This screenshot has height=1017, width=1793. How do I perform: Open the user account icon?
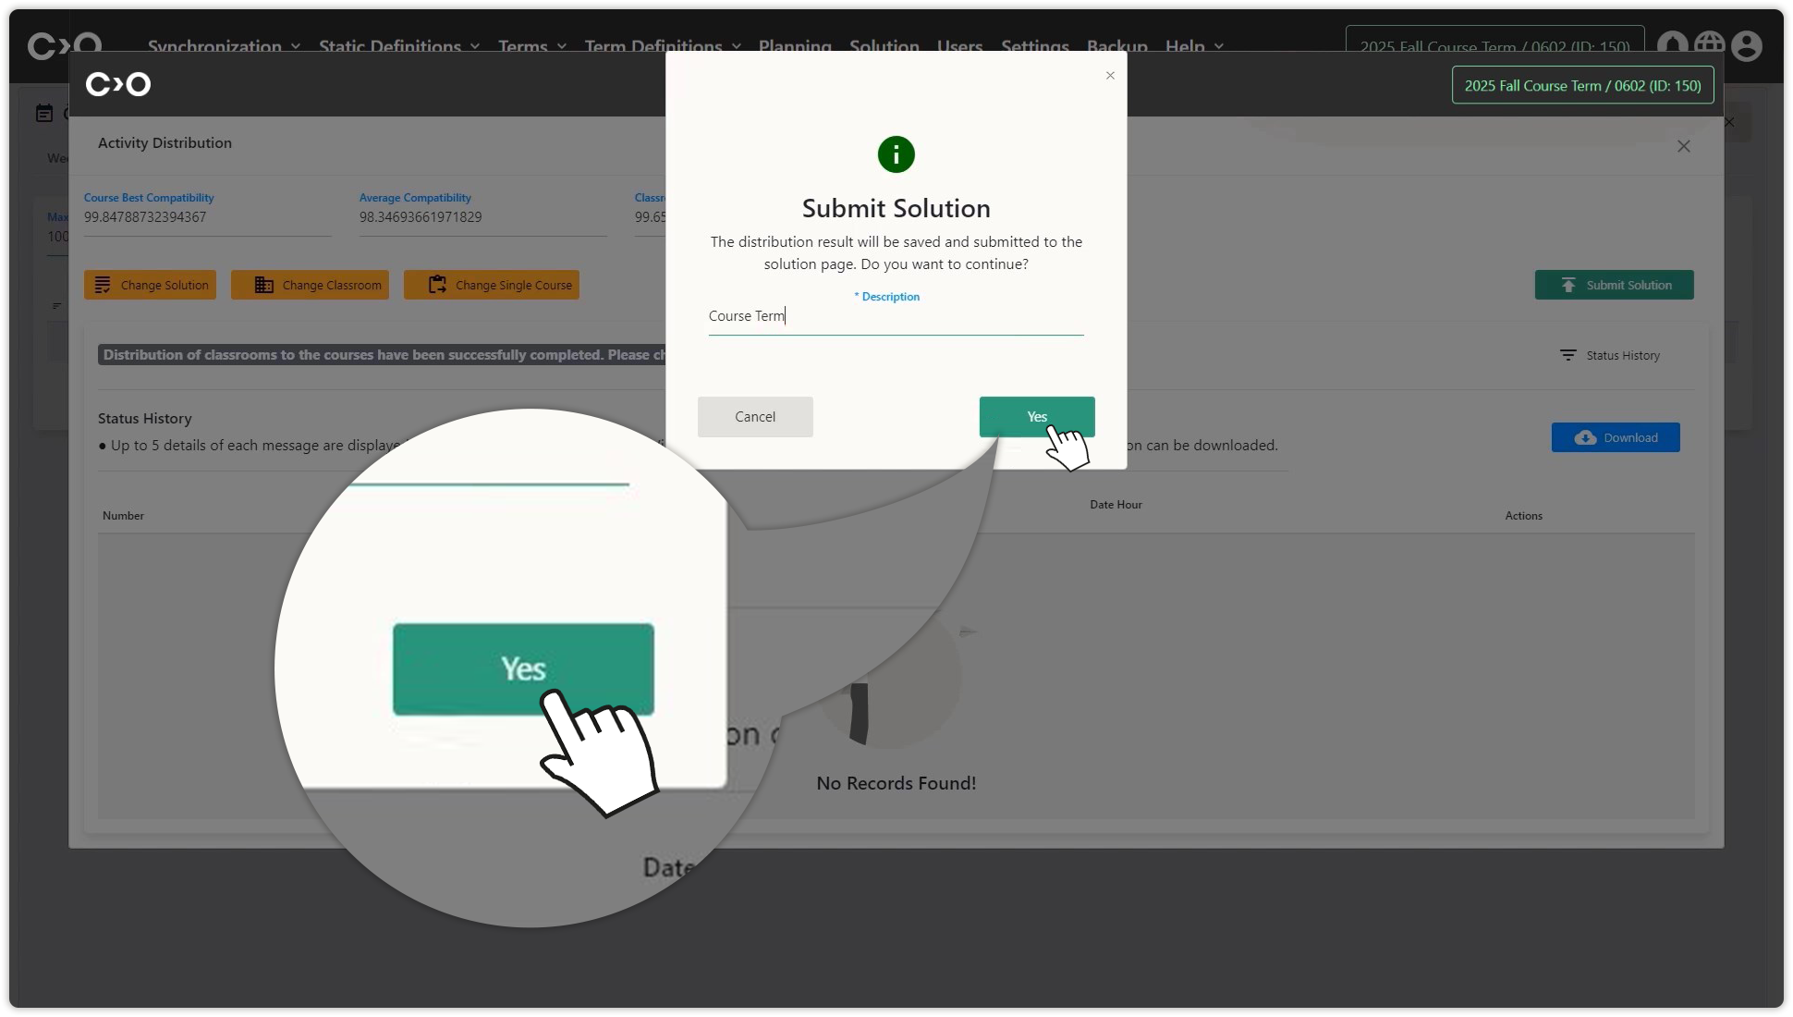(1746, 46)
